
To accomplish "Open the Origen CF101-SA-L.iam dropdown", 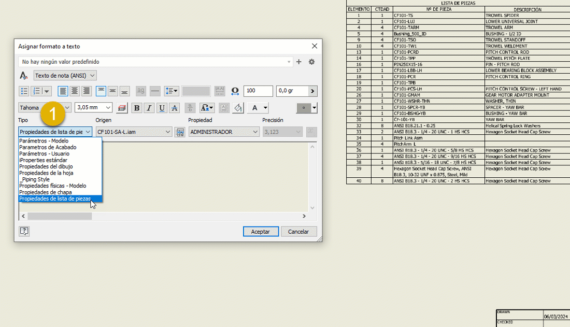I will click(134, 132).
